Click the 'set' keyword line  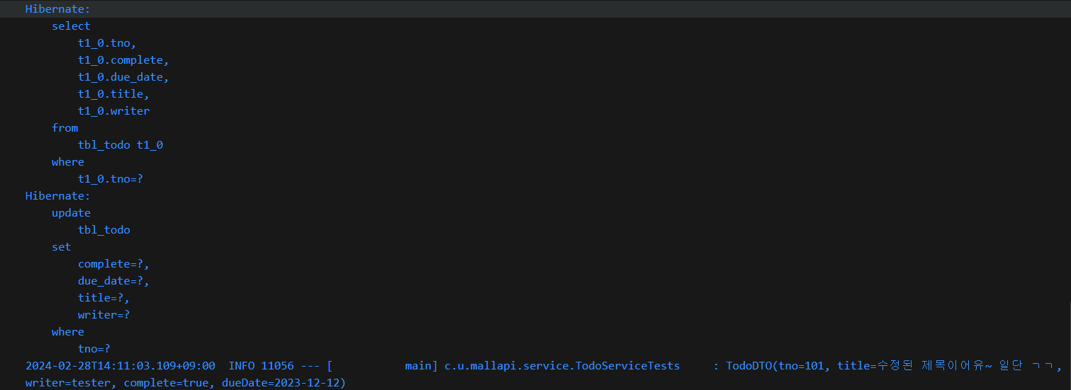pos(62,247)
